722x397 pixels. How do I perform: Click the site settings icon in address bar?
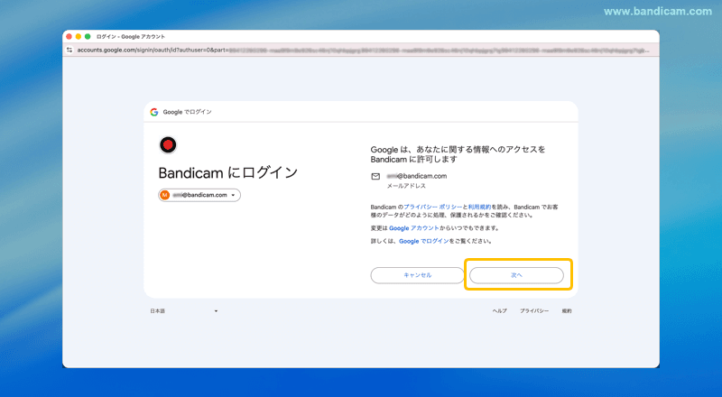pyautogui.click(x=69, y=50)
